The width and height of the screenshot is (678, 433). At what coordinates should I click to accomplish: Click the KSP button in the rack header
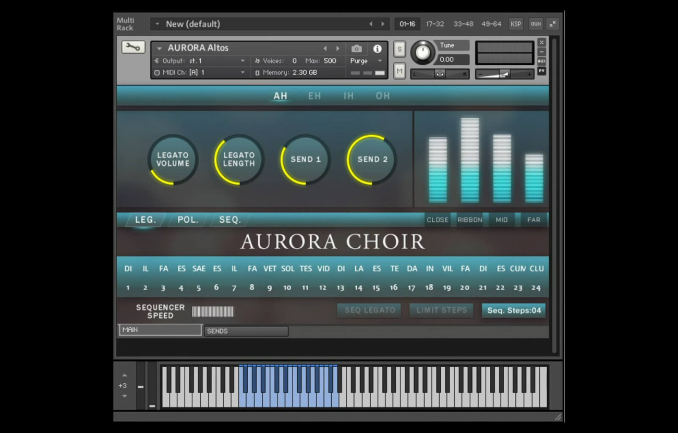(515, 23)
